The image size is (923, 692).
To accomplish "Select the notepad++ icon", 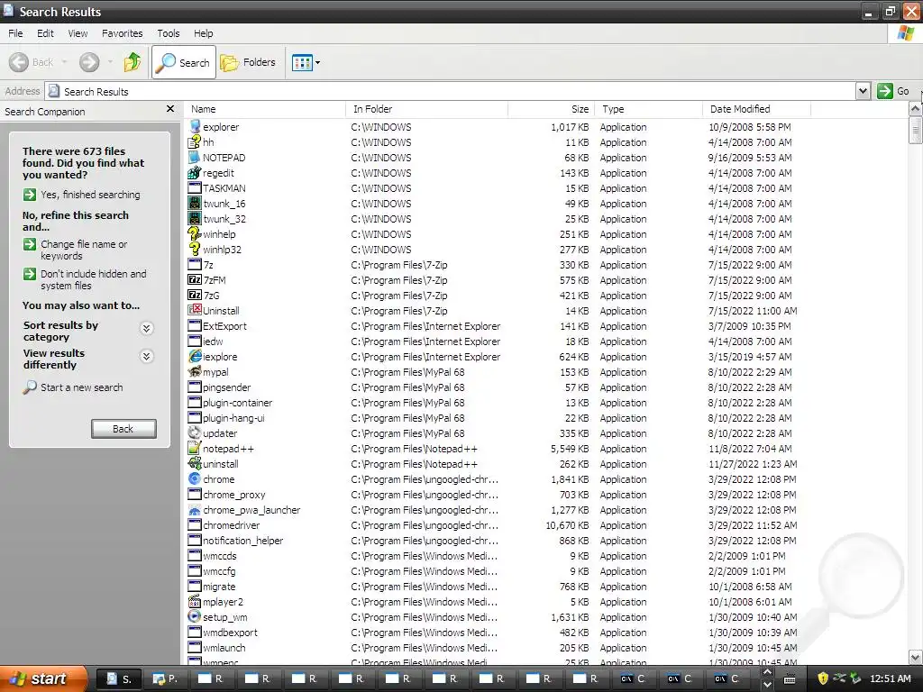I will click(195, 448).
